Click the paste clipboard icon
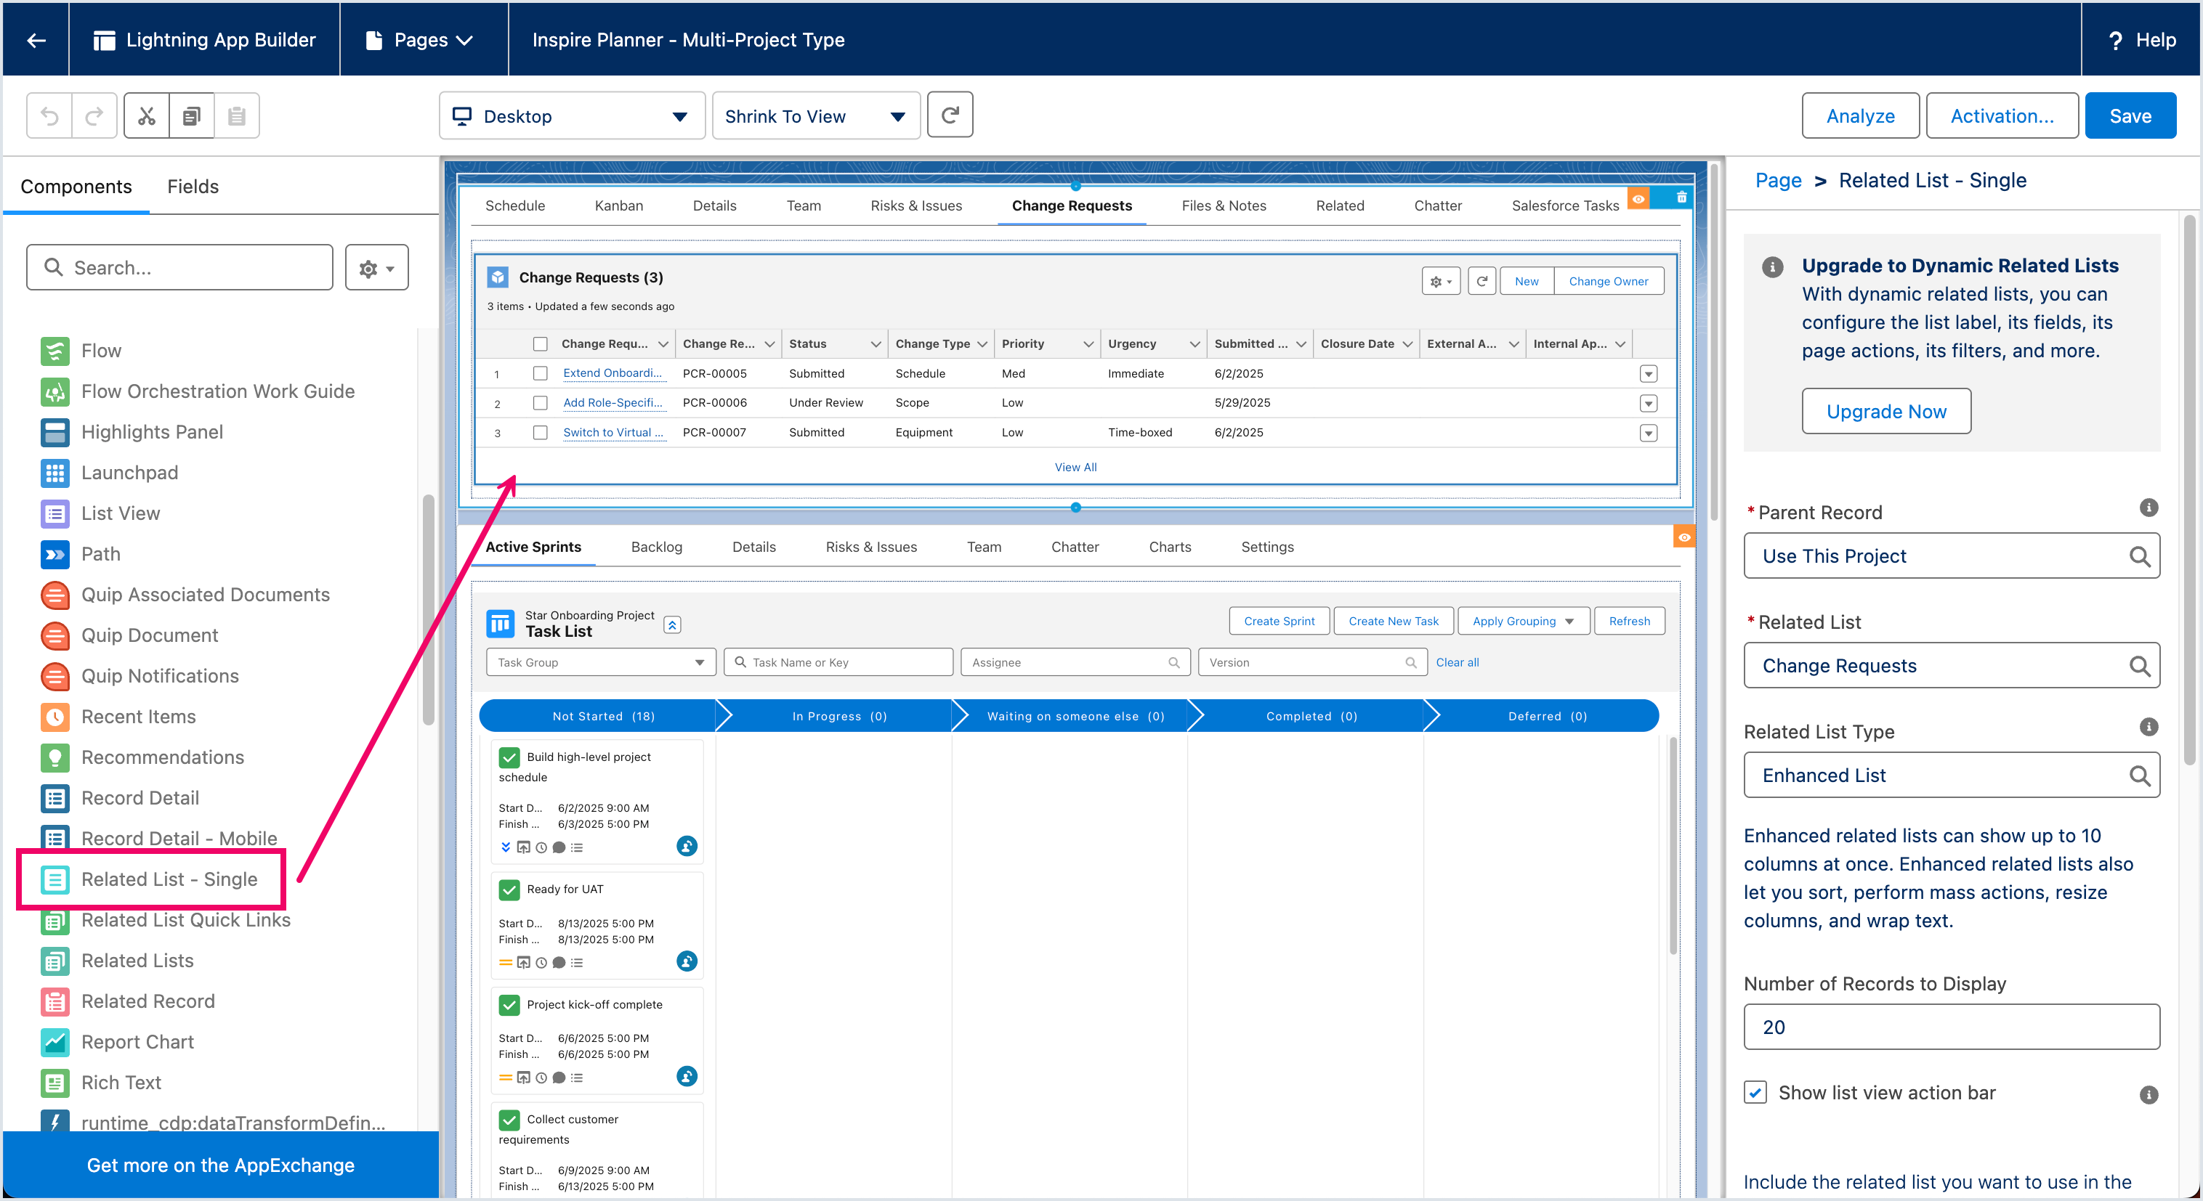Viewport: 2203px width, 1201px height. [237, 115]
